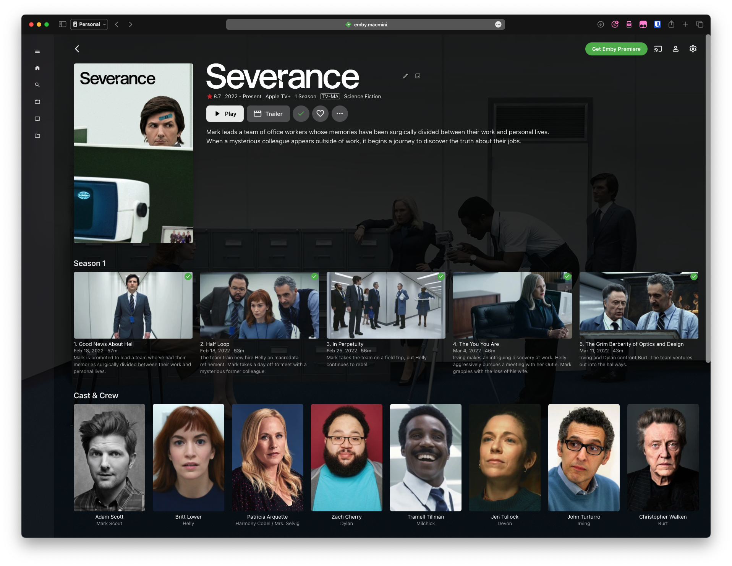Viewport: 732px width, 566px height.
Task: Go back with the Emby back arrow
Action: (x=77, y=49)
